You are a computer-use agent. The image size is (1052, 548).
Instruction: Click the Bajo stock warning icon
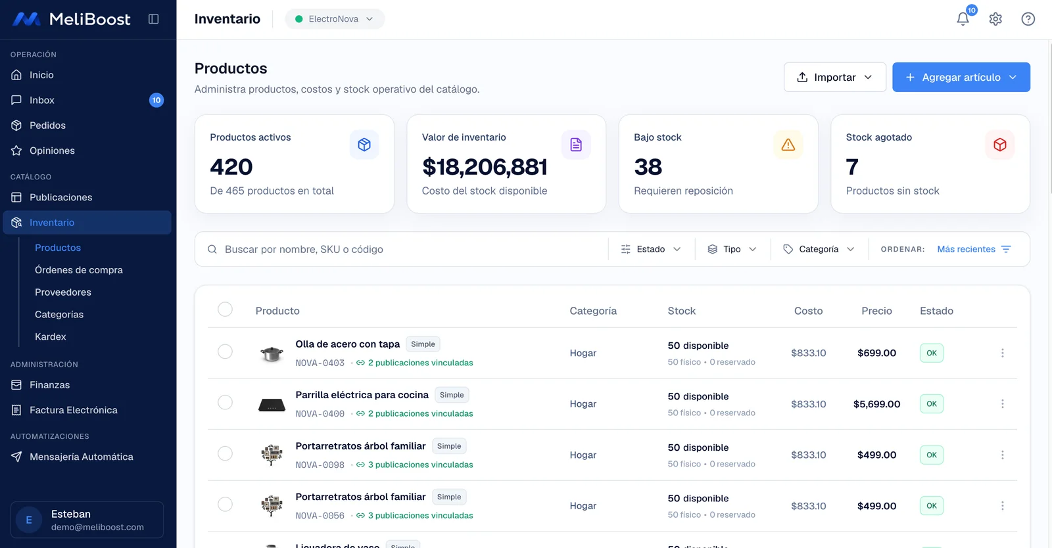[x=788, y=145]
